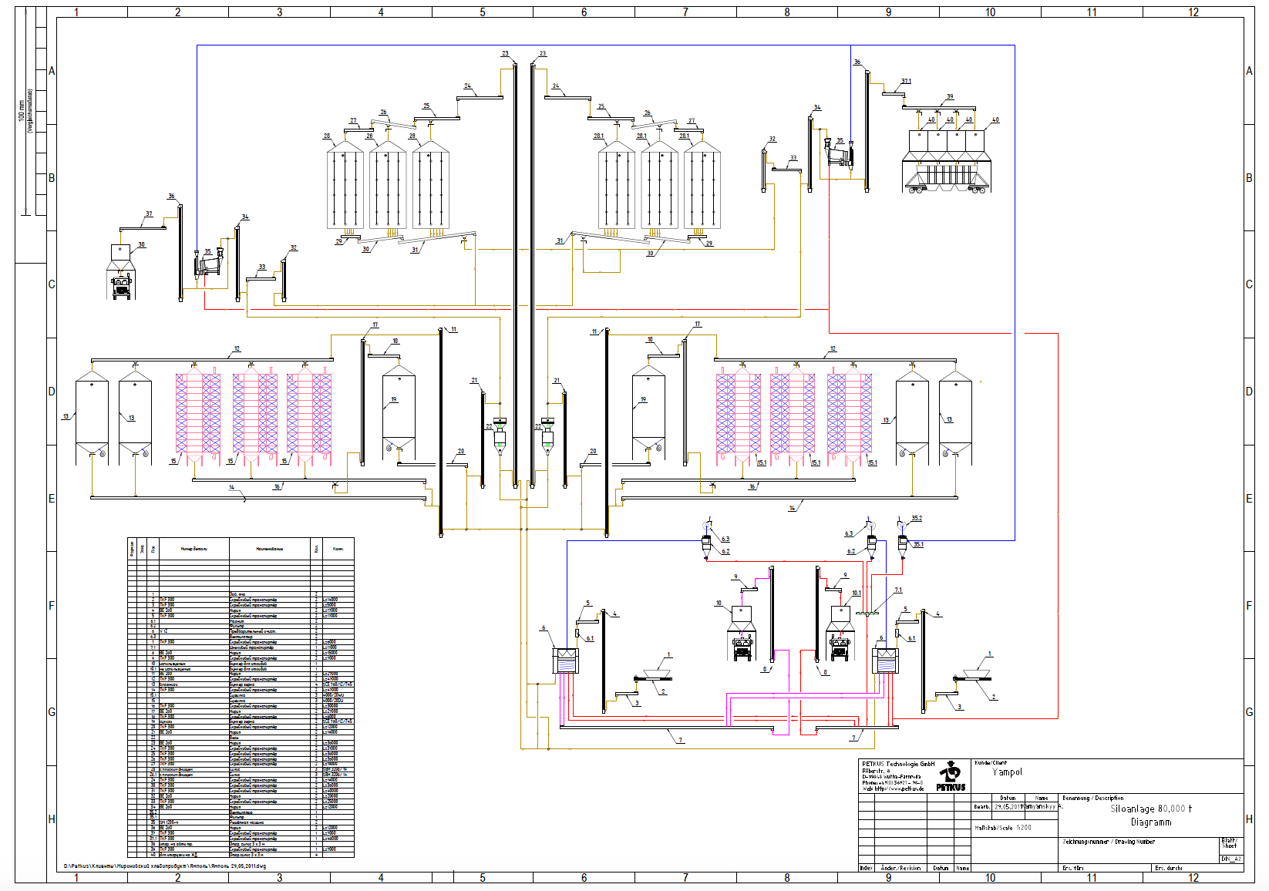Select the 'Siloanlage 80,000 t' drawing title
1269x891 pixels.
coord(1151,809)
